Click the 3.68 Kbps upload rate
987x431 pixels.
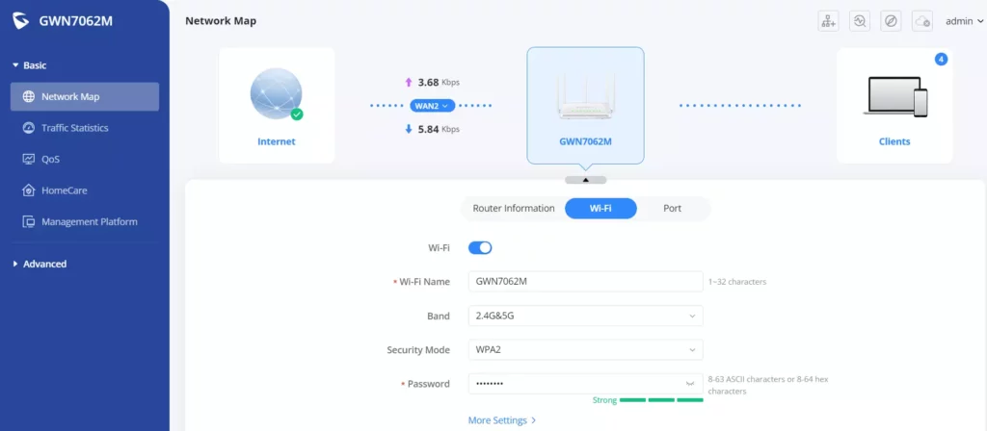[x=439, y=83]
